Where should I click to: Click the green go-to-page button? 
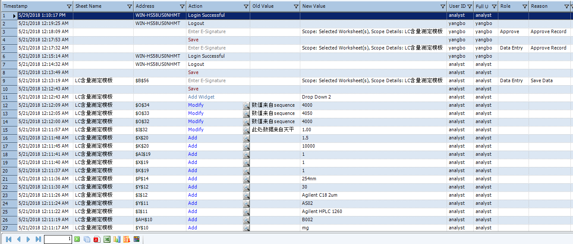click(77, 239)
